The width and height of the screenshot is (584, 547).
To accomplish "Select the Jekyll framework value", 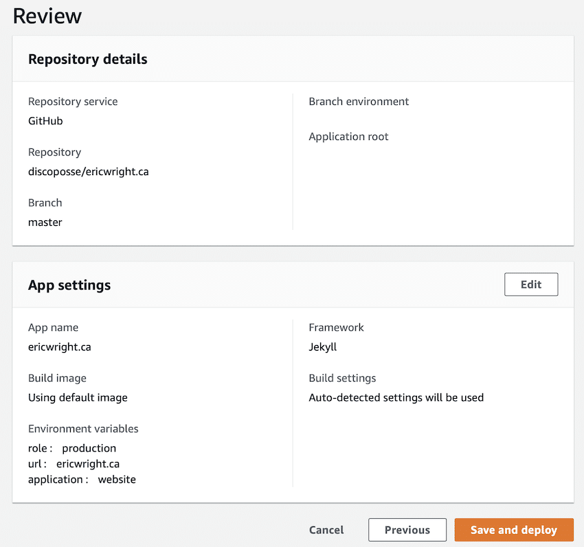I will tap(322, 347).
